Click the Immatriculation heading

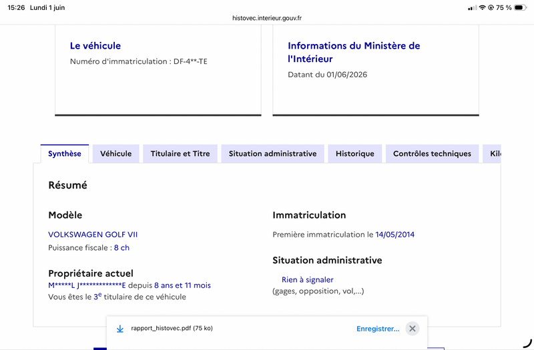(309, 215)
